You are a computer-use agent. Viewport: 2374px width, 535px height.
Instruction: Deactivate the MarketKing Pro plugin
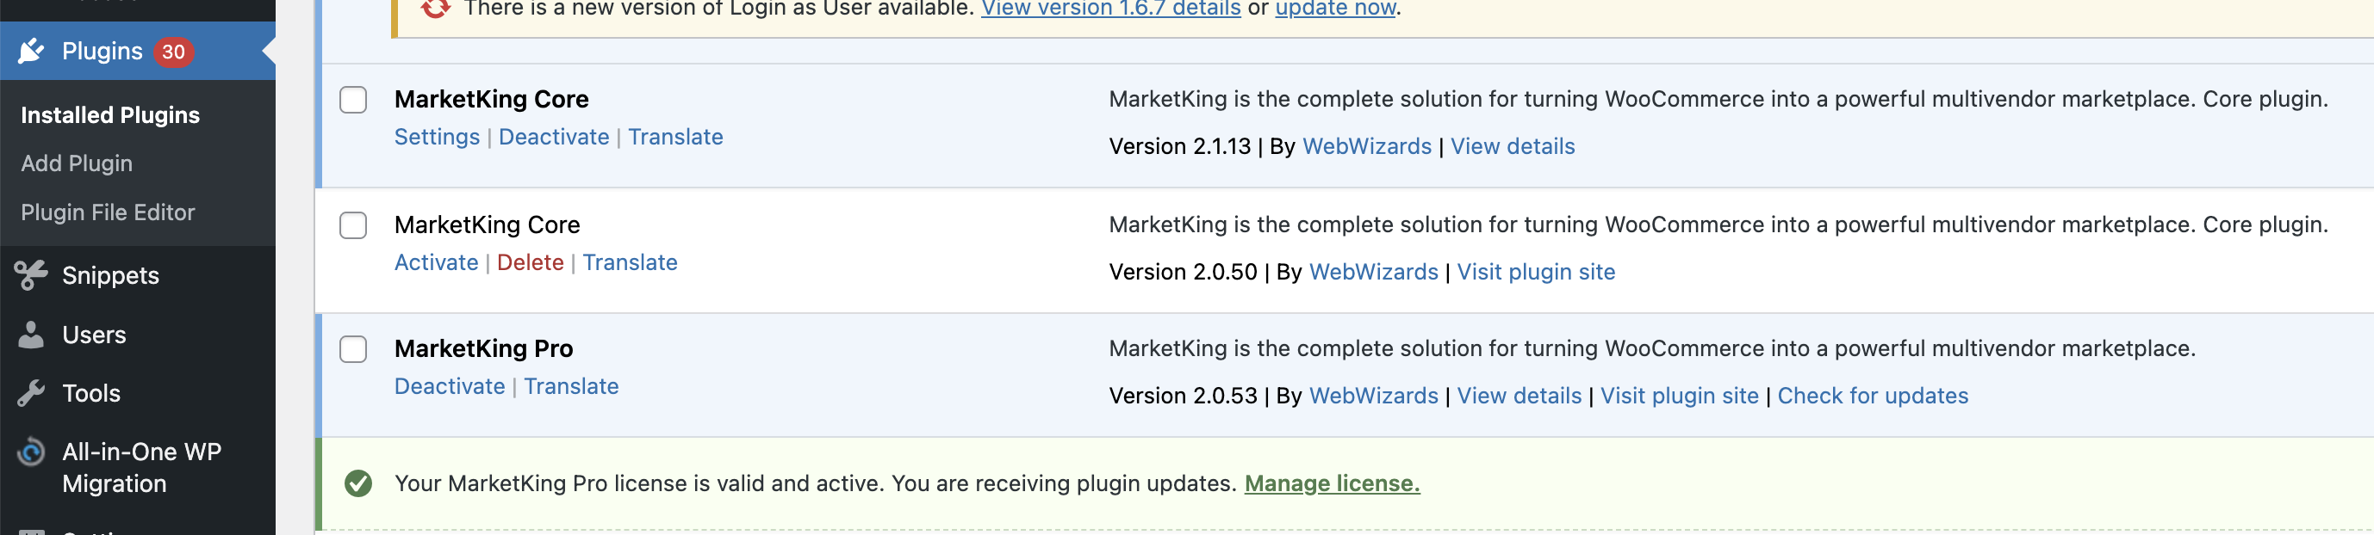pyautogui.click(x=450, y=387)
